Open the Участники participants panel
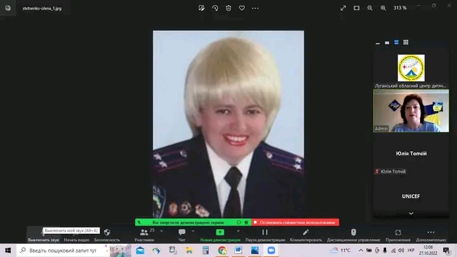Image resolution: width=457 pixels, height=257 pixels. (x=144, y=235)
